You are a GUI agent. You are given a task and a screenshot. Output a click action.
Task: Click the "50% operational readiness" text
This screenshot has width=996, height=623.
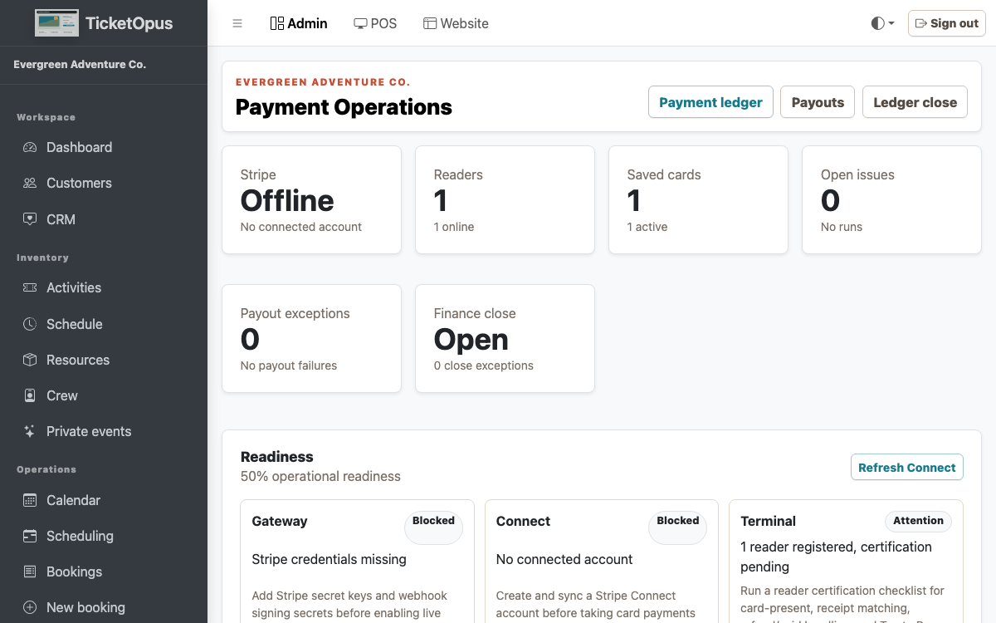coord(320,476)
